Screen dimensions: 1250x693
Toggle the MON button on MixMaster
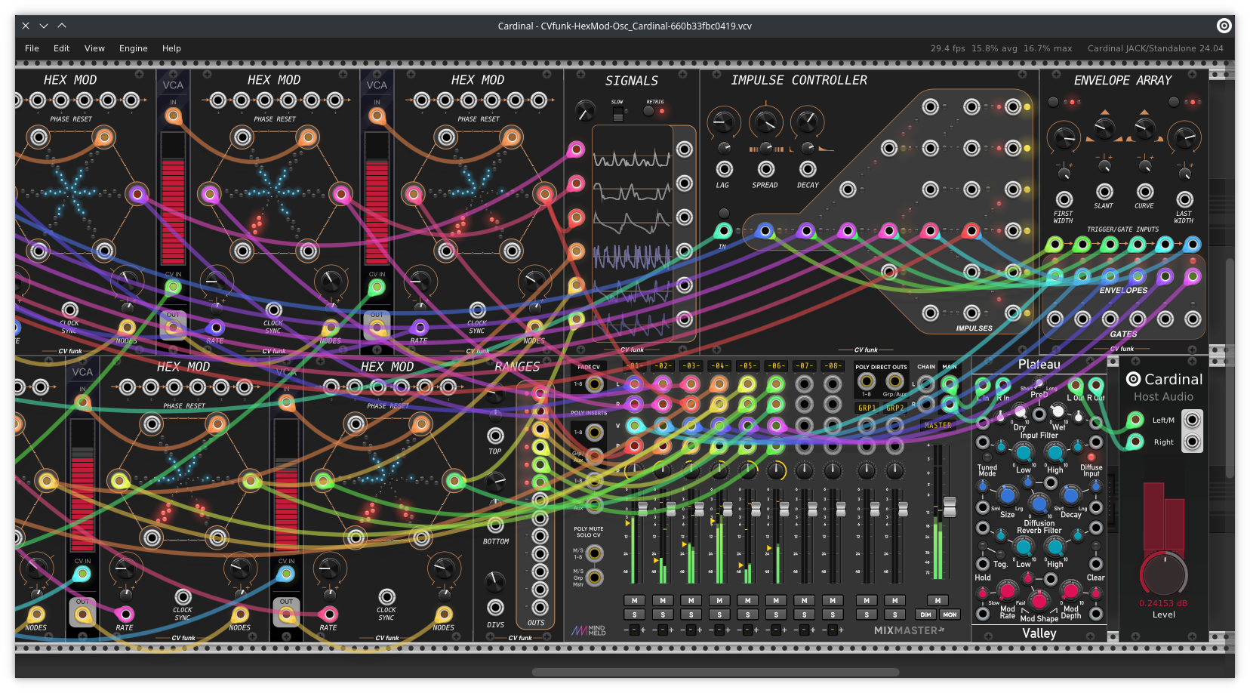pos(950,614)
